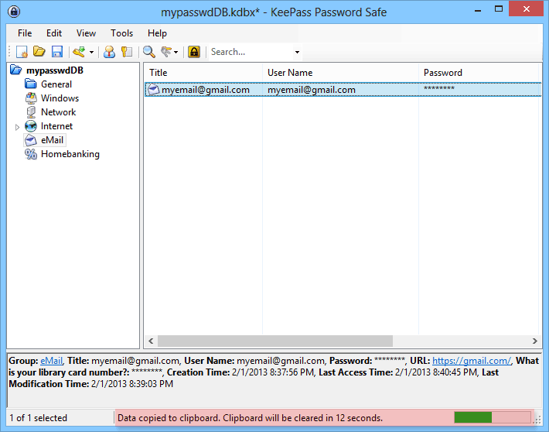Click the window resize grip in status bar
549x432 pixels.
coord(538,419)
